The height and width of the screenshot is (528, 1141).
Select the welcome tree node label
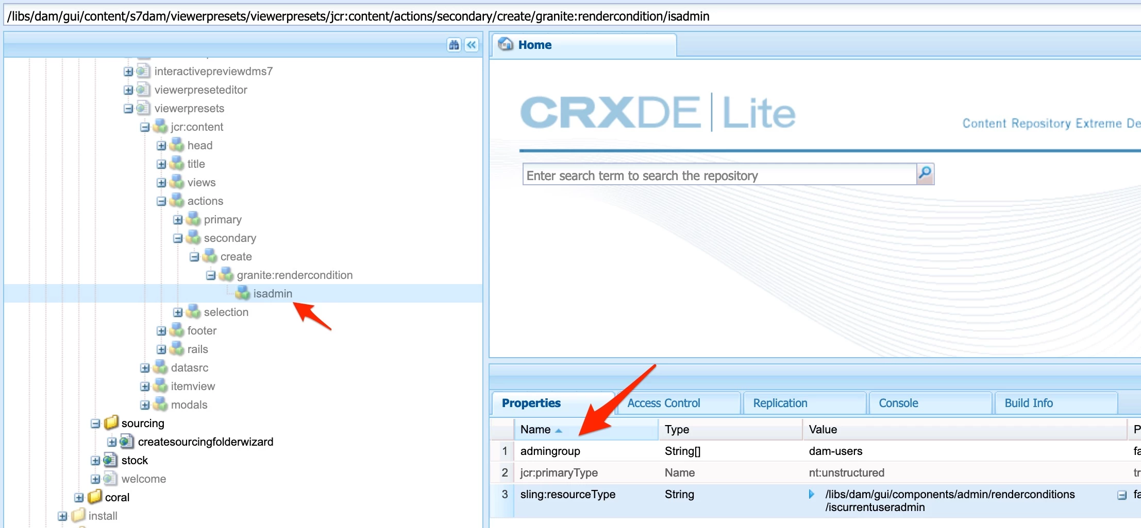[x=144, y=479]
